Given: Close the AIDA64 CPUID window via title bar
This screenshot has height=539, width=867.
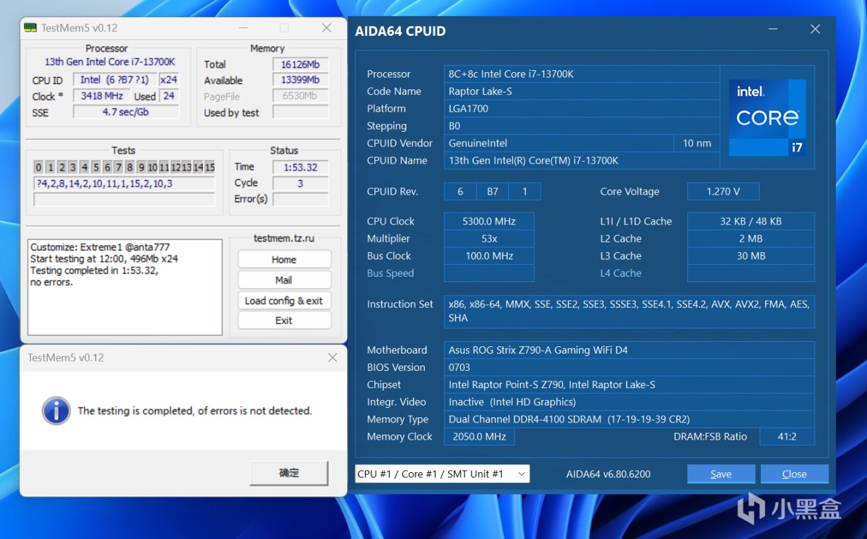Looking at the screenshot, I should [815, 29].
